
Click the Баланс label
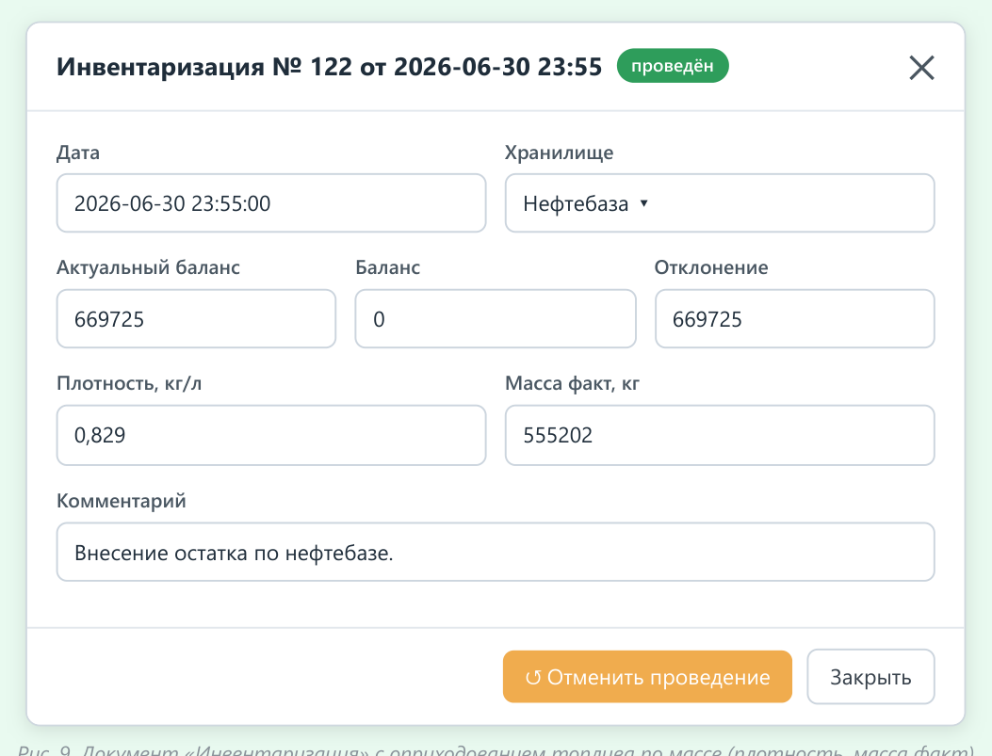388,267
